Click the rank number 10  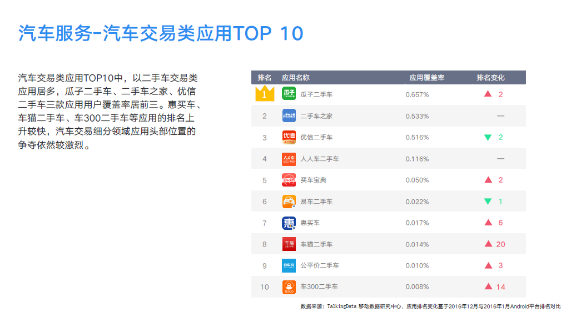pyautogui.click(x=265, y=287)
